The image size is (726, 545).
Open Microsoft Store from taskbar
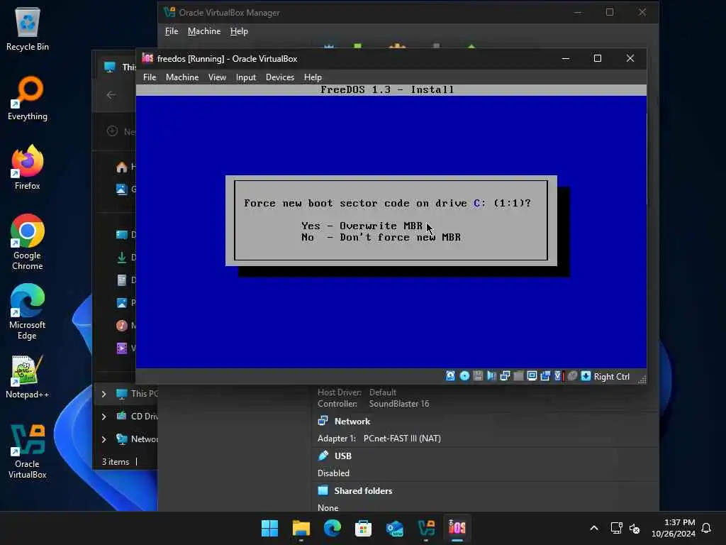pos(363,528)
